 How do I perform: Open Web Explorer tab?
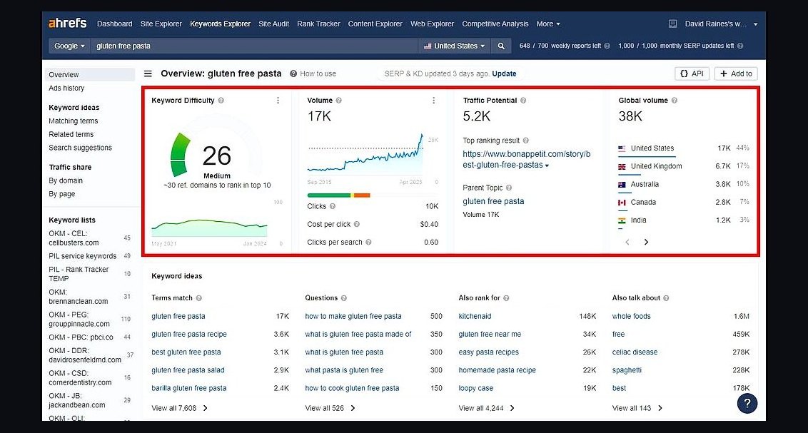432,24
